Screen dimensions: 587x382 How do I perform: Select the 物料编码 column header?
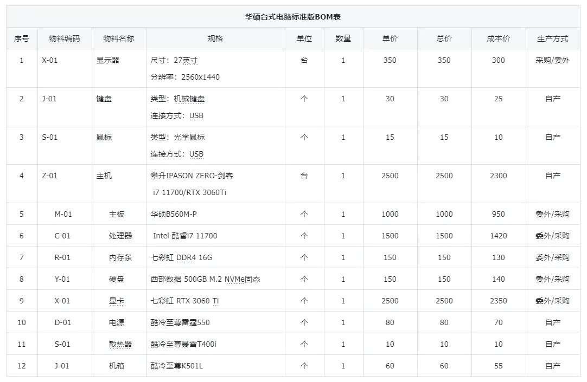pyautogui.click(x=65, y=38)
